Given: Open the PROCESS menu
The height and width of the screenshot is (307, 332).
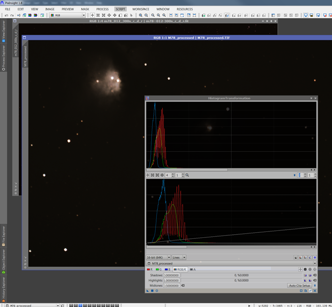Looking at the screenshot, I should click(x=102, y=9).
